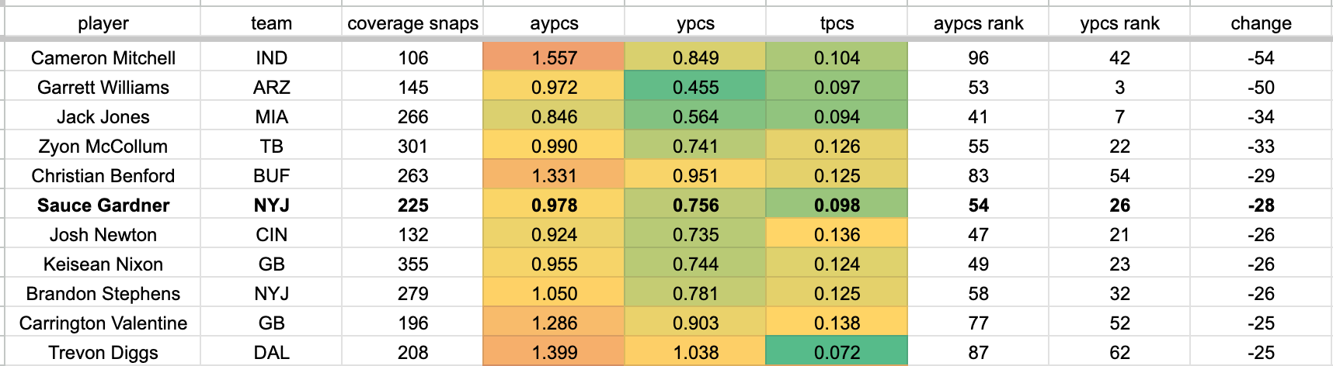This screenshot has width=1333, height=366.
Task: Select Josh Newton's CIN team cell
Action: (271, 235)
